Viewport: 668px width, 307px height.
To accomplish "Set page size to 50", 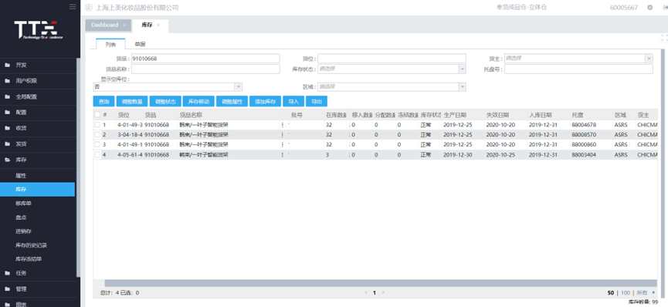I will [x=611, y=292].
